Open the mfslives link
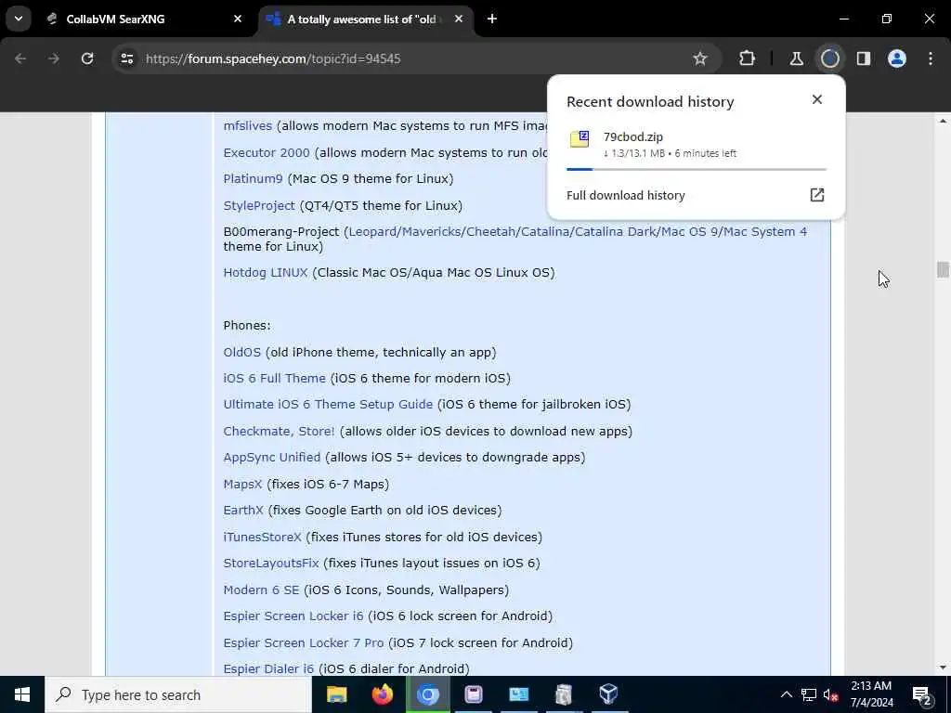Screen dimensions: 951x713 (247, 126)
